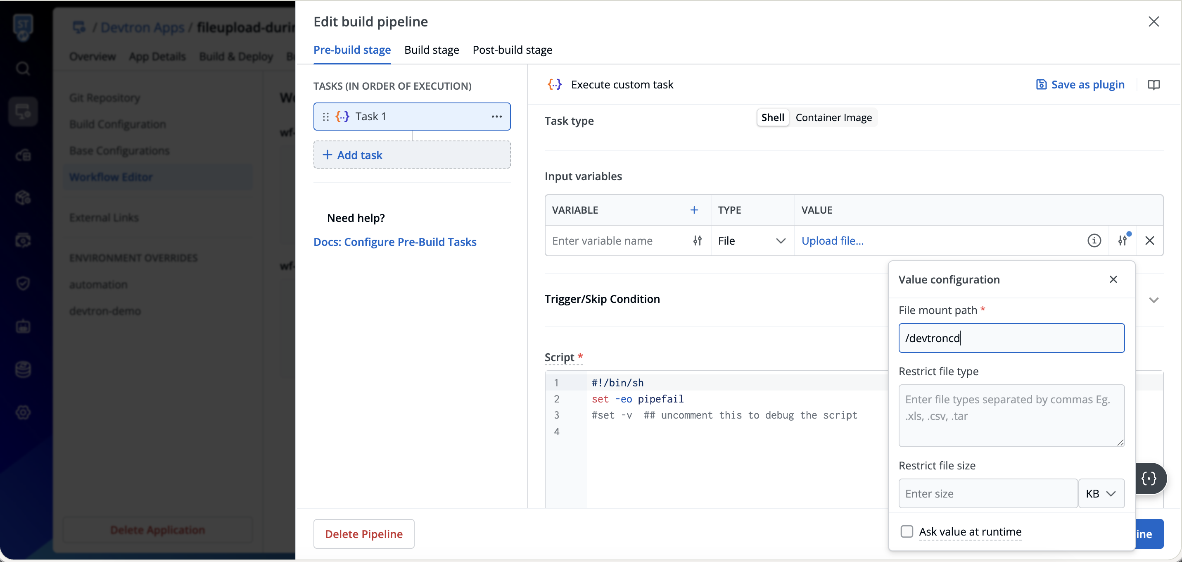Open the resource stack icon in the sidebar
This screenshot has width=1182, height=562.
click(x=23, y=369)
